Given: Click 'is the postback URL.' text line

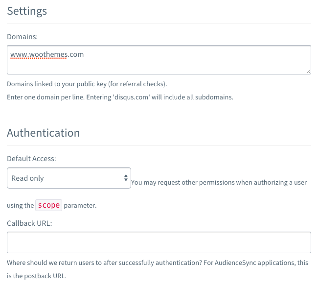Looking at the screenshot, I should point(37,276).
